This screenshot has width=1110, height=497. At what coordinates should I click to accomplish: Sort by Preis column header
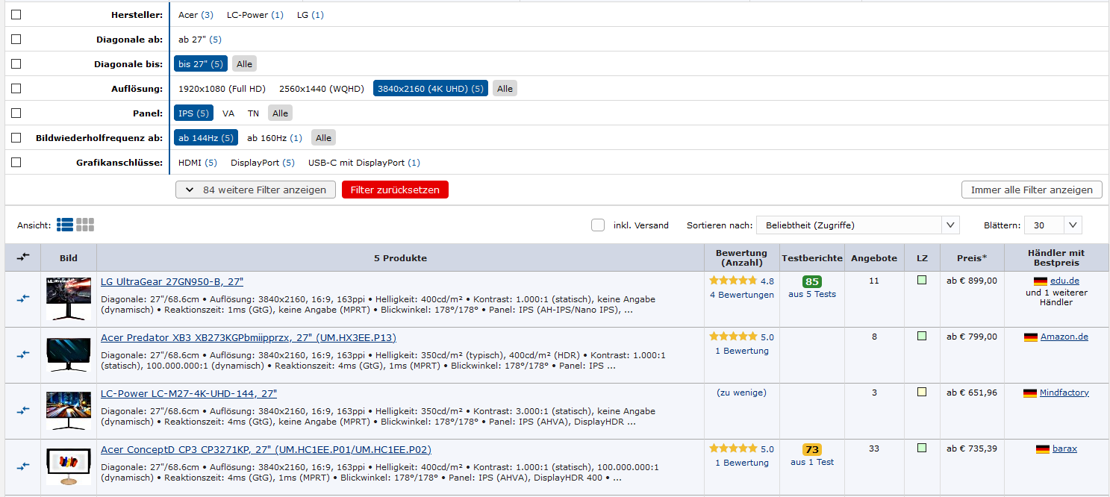[972, 257]
